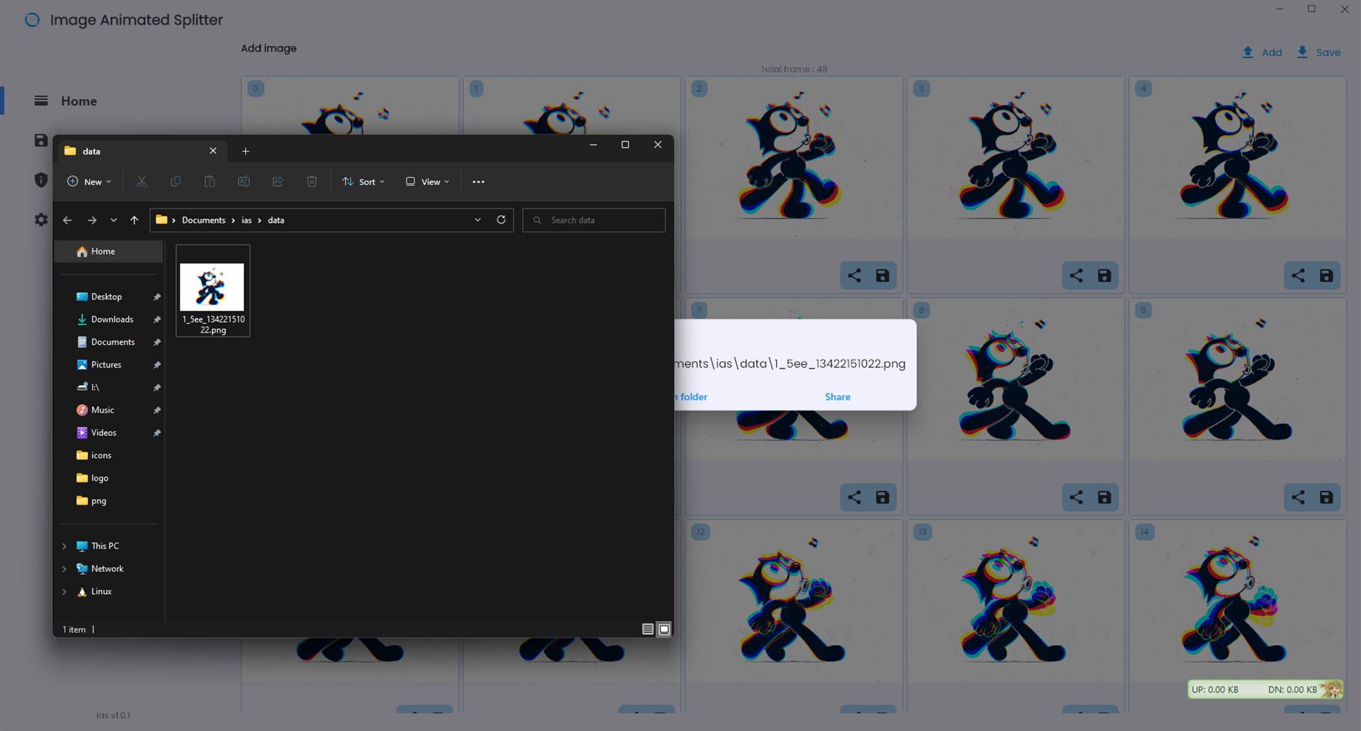Open settings gear in left sidebar
Viewport: 1361px width, 731px height.
(41, 219)
